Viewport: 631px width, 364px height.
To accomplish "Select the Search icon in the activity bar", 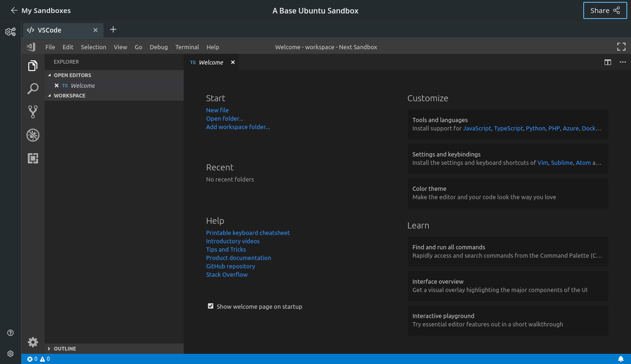I will pyautogui.click(x=32, y=88).
